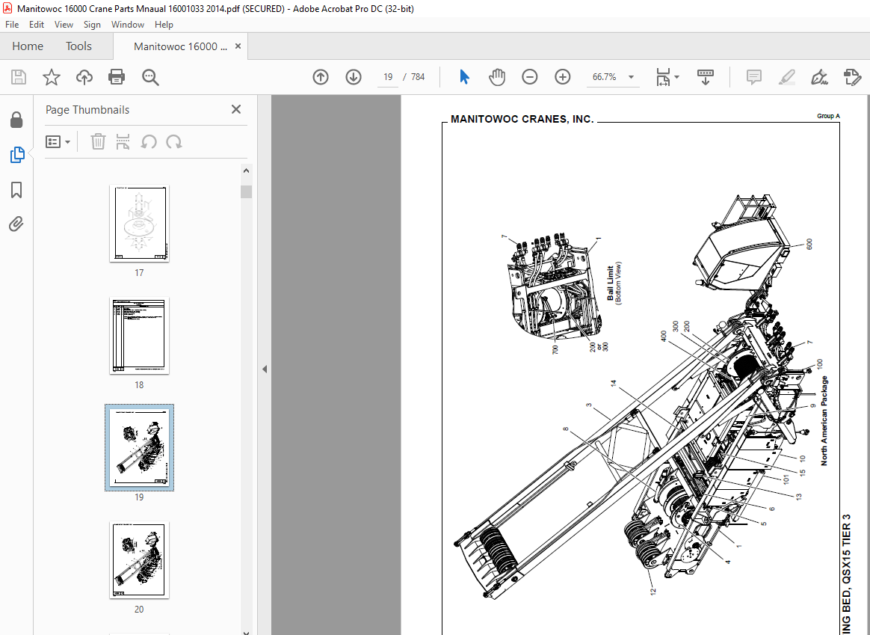Click the Save file icon
Viewport: 870px width, 635px height.
19,77
